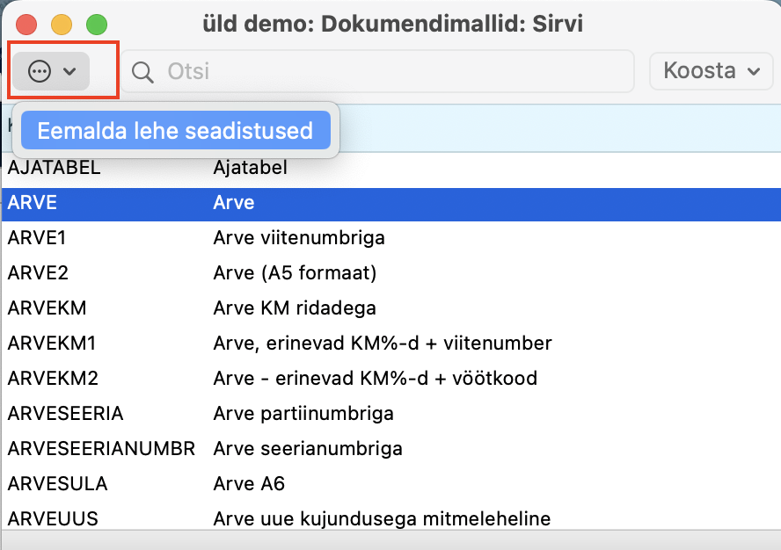Screen dimensions: 781x550
Task: Select the highlighted ARVE row
Action: pyautogui.click(x=33, y=203)
